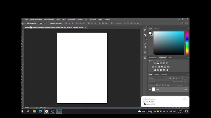
Task: Open the layer blend mode dropdown
Action: [x=160, y=82]
